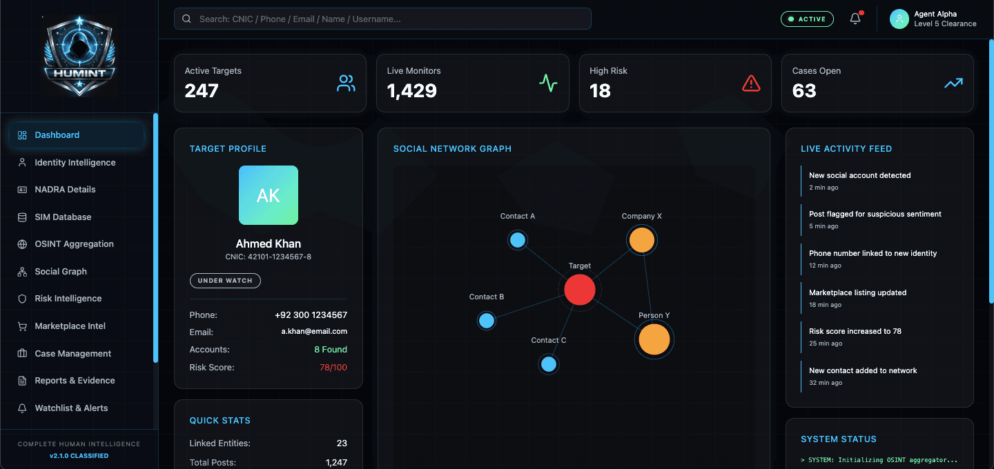This screenshot has height=469, width=994.
Task: Click the Active Targets people icon
Action: [346, 83]
